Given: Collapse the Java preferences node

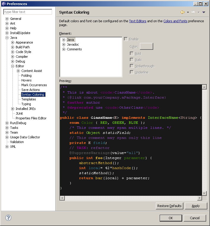Looking at the screenshot, I should (7, 38).
